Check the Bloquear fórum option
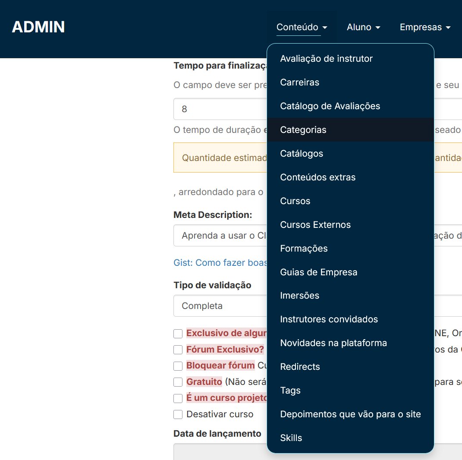462x460 pixels. (x=178, y=366)
